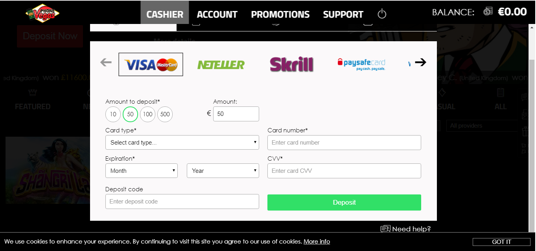
Task: Open the More info cookie link
Action: (x=317, y=242)
